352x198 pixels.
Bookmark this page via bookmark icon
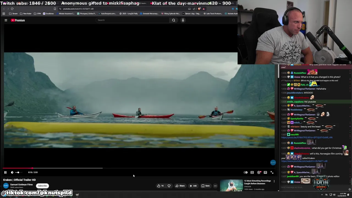click(x=55, y=9)
